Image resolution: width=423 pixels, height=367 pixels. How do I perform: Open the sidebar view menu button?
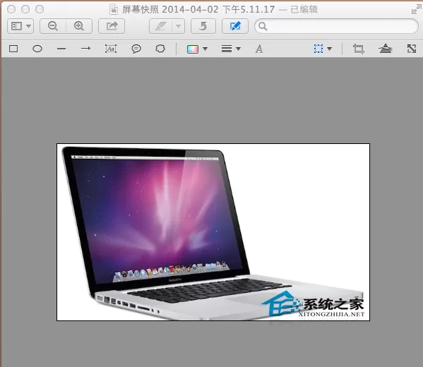pyautogui.click(x=20, y=26)
